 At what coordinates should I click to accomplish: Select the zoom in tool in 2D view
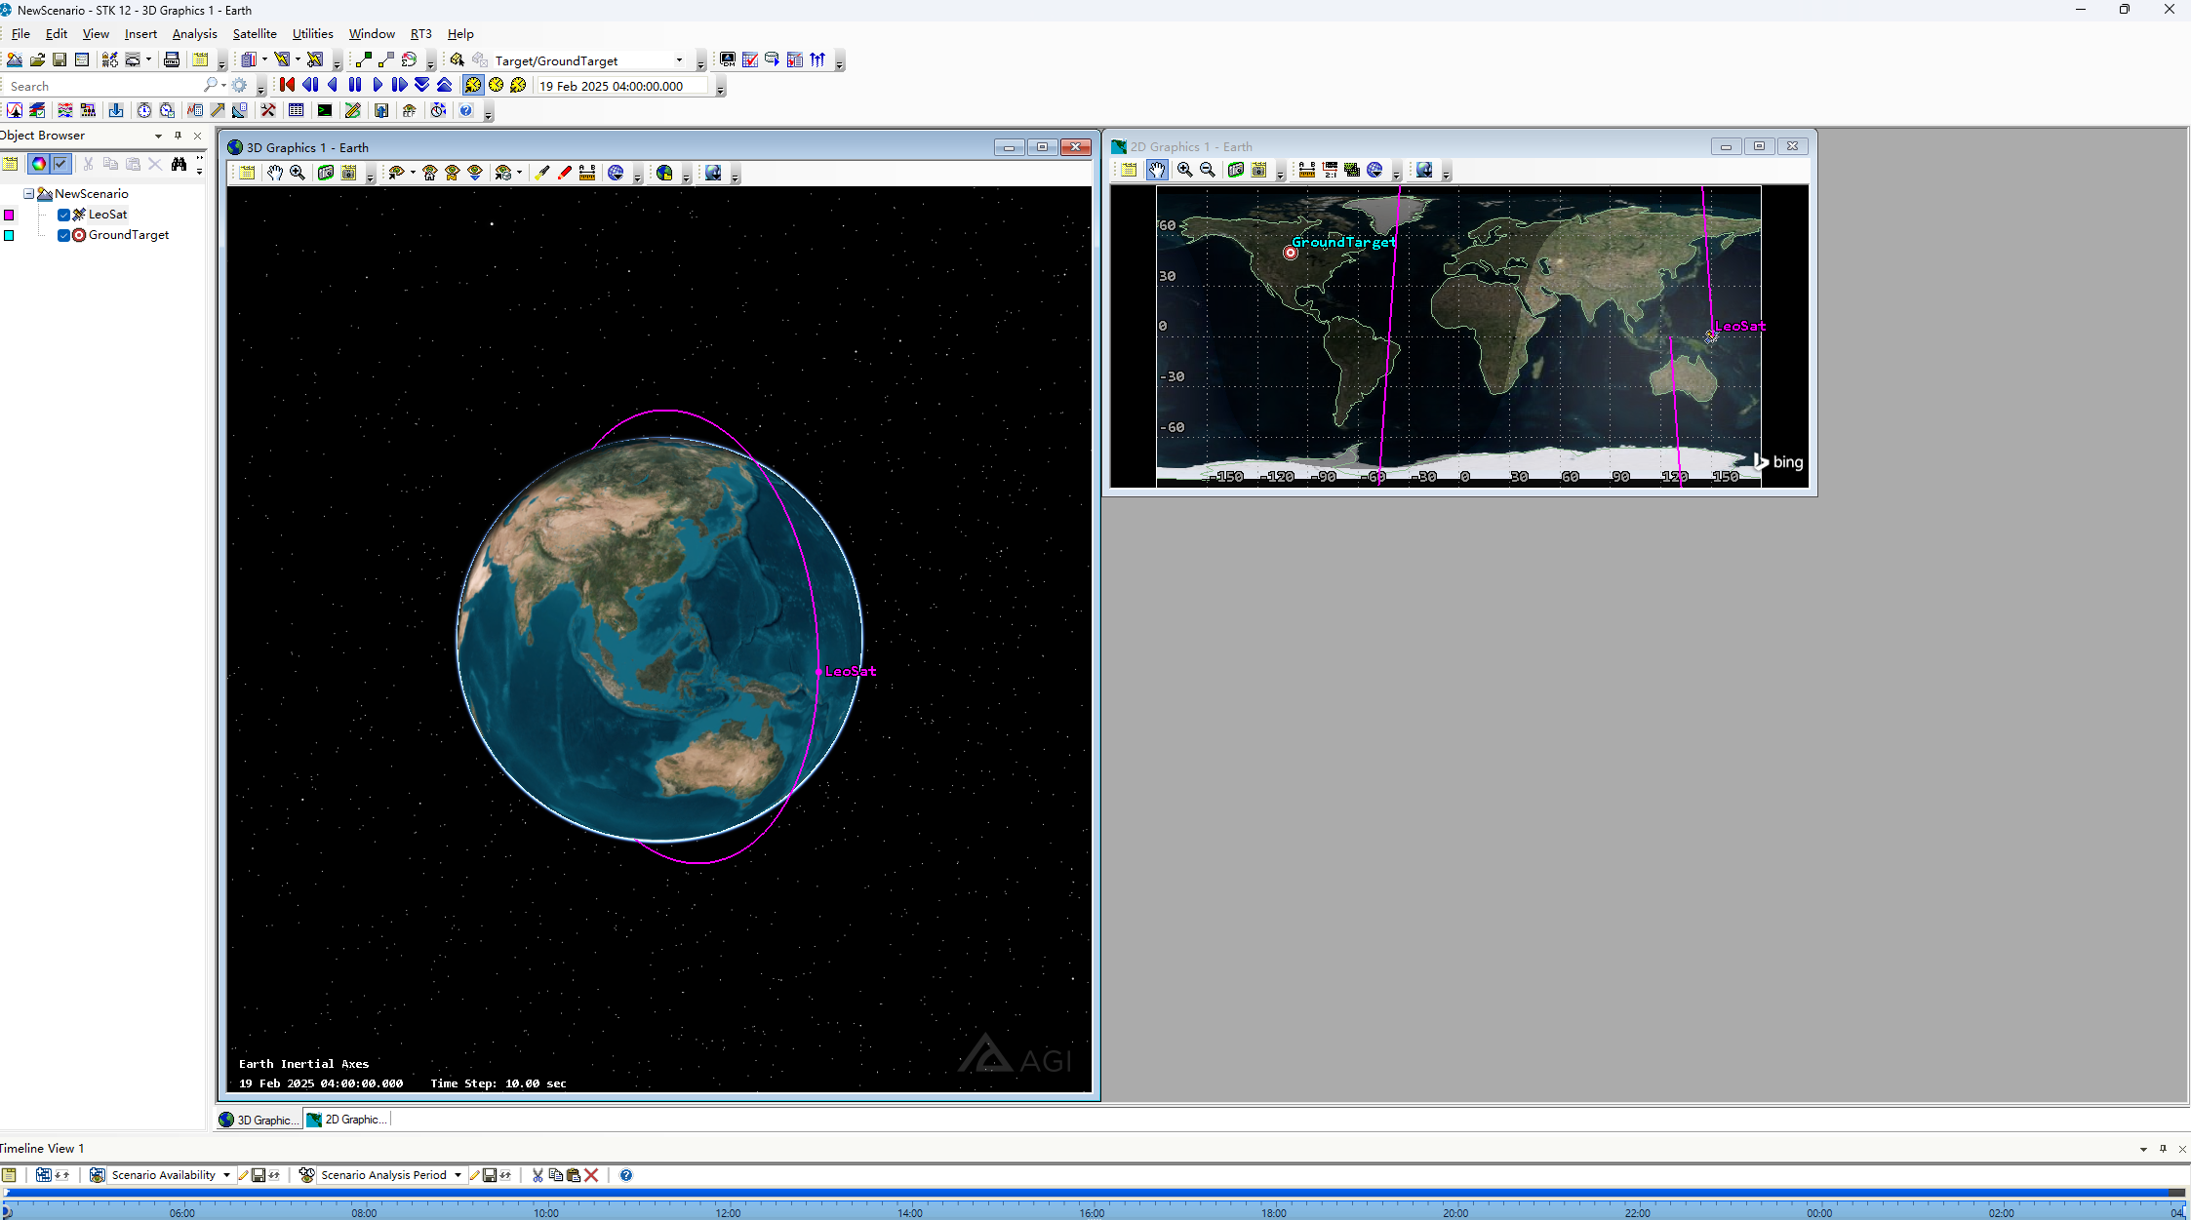1184,170
